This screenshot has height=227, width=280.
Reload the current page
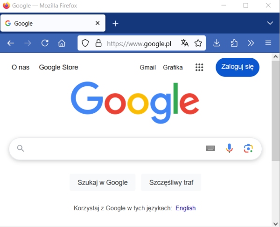pyautogui.click(x=45, y=43)
